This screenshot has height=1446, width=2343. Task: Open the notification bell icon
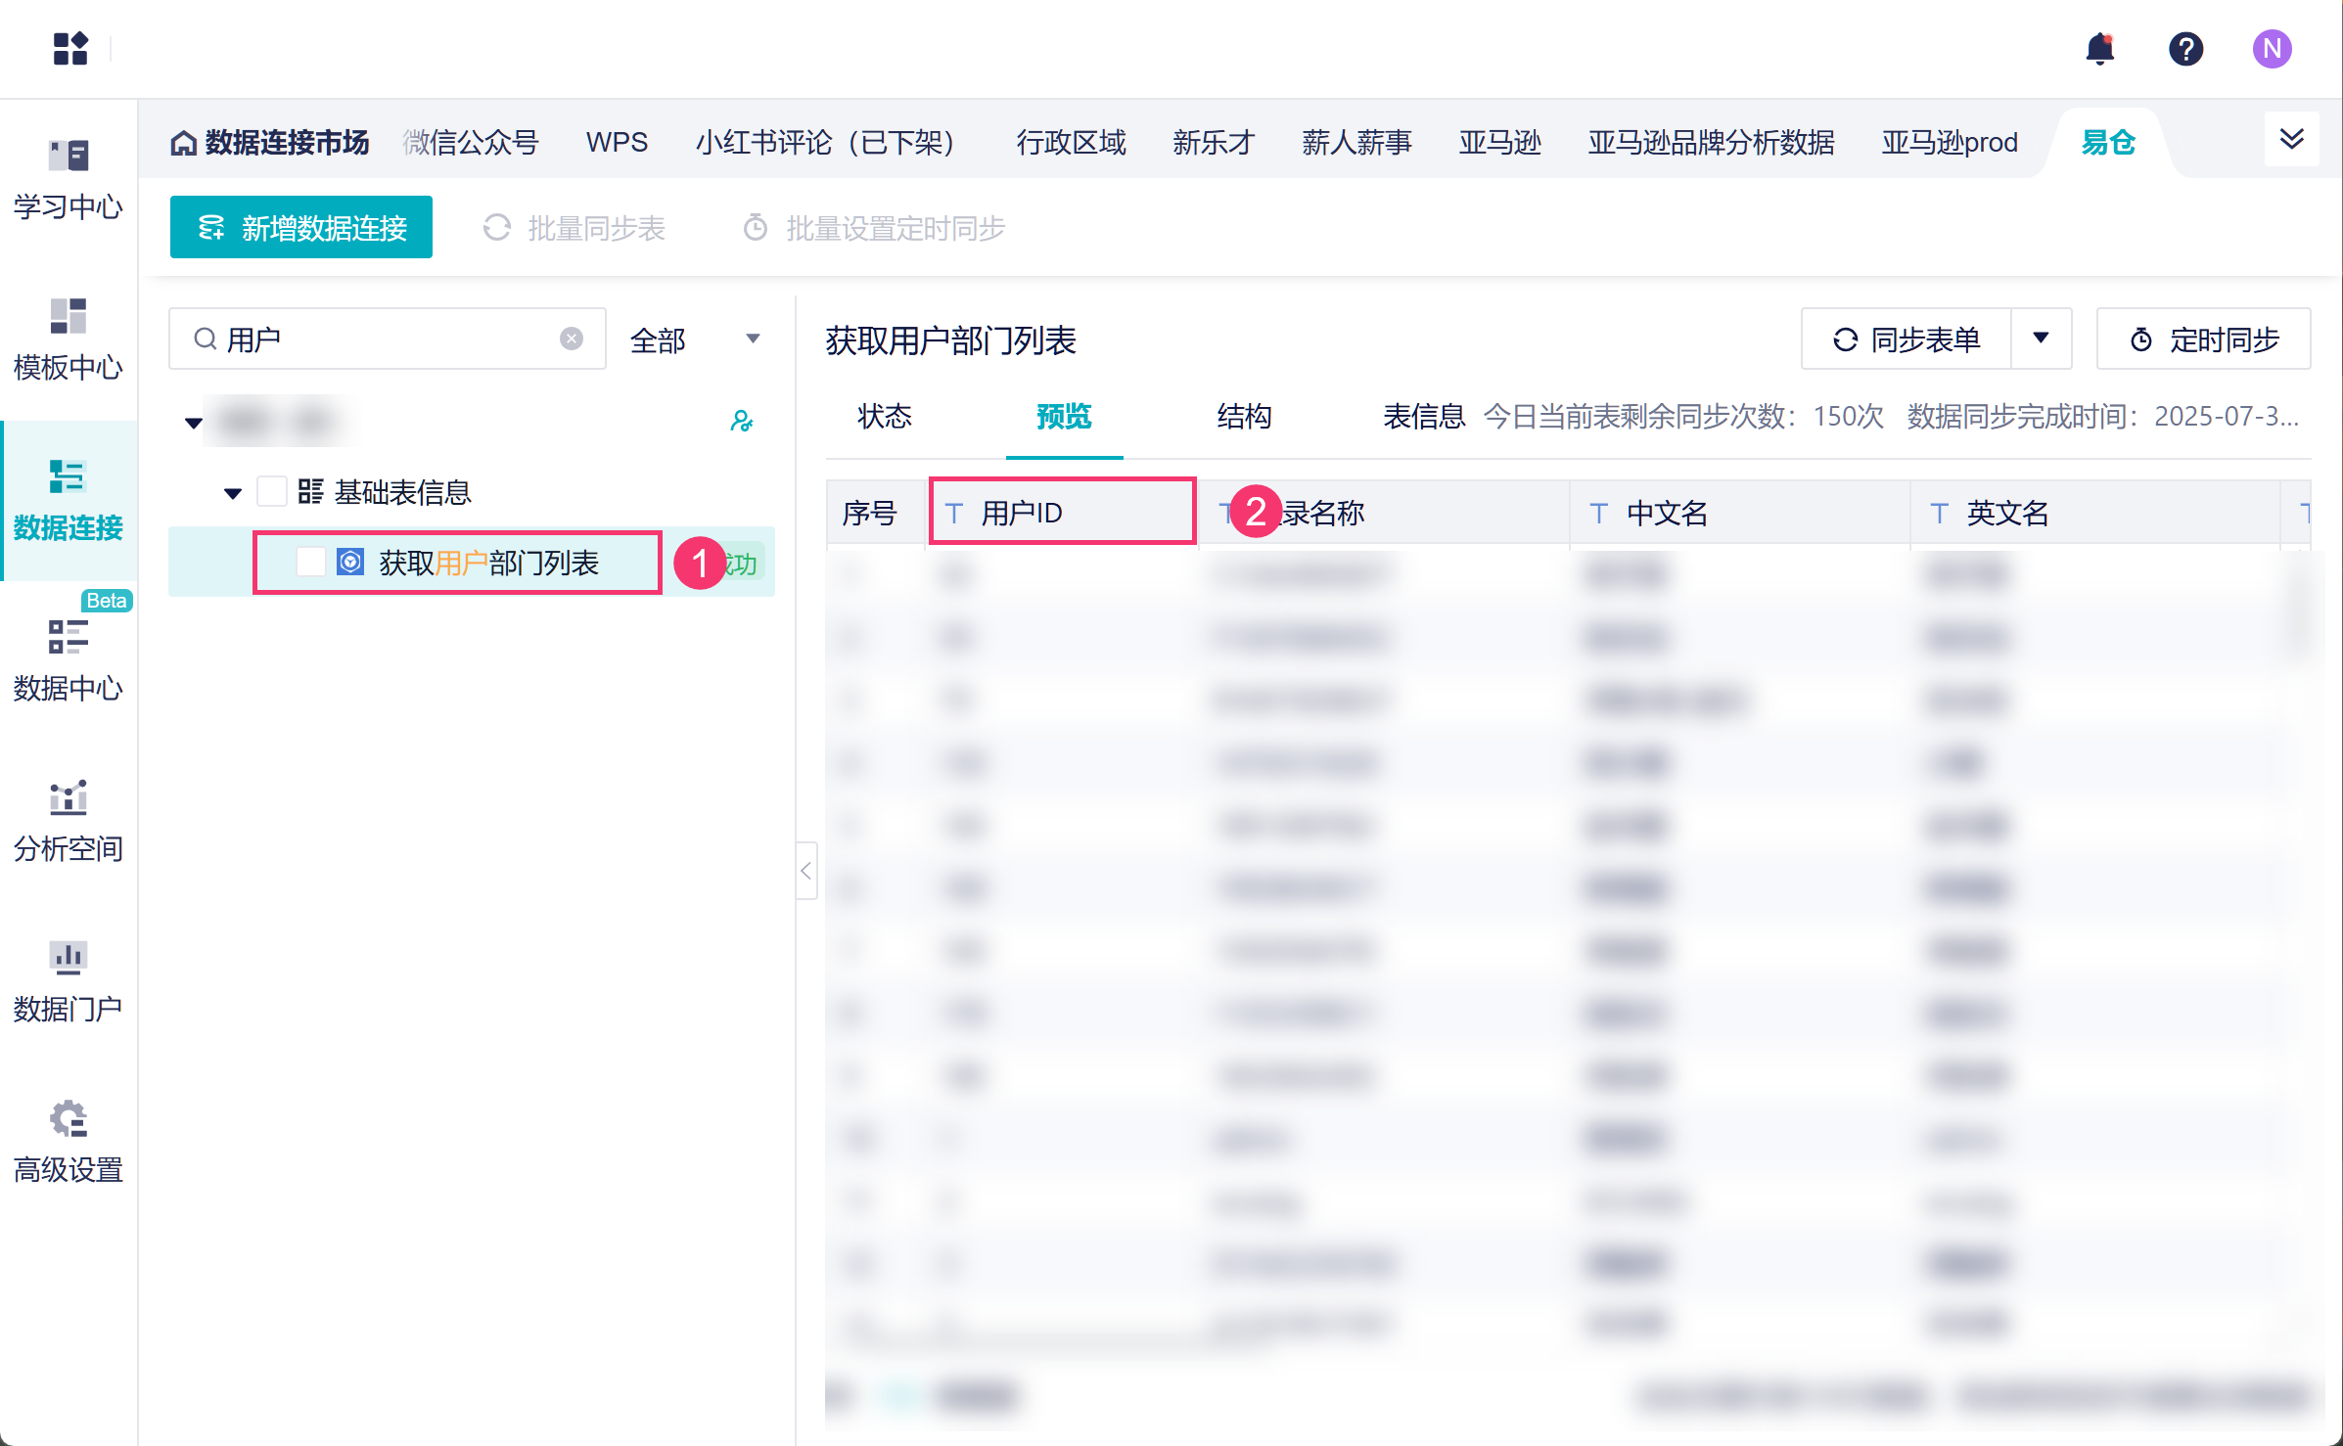point(2099,49)
